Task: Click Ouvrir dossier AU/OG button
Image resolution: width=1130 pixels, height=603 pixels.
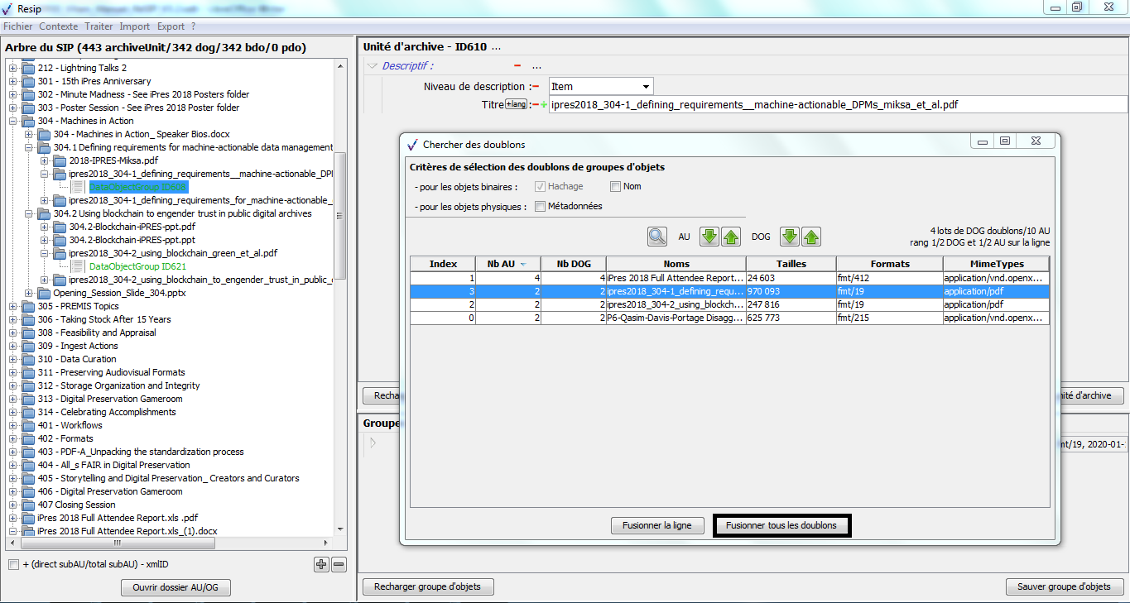Action: pyautogui.click(x=176, y=587)
